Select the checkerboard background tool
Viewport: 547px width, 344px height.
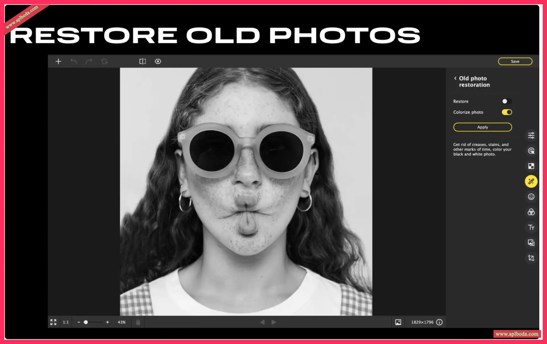(x=531, y=166)
